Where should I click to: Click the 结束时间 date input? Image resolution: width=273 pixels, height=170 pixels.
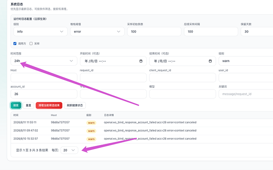pos(182,61)
